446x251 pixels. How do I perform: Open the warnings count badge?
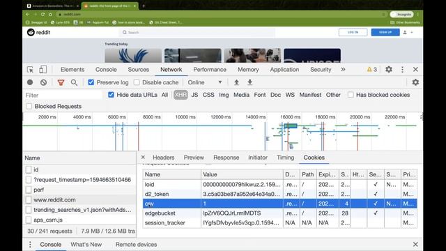(372, 70)
